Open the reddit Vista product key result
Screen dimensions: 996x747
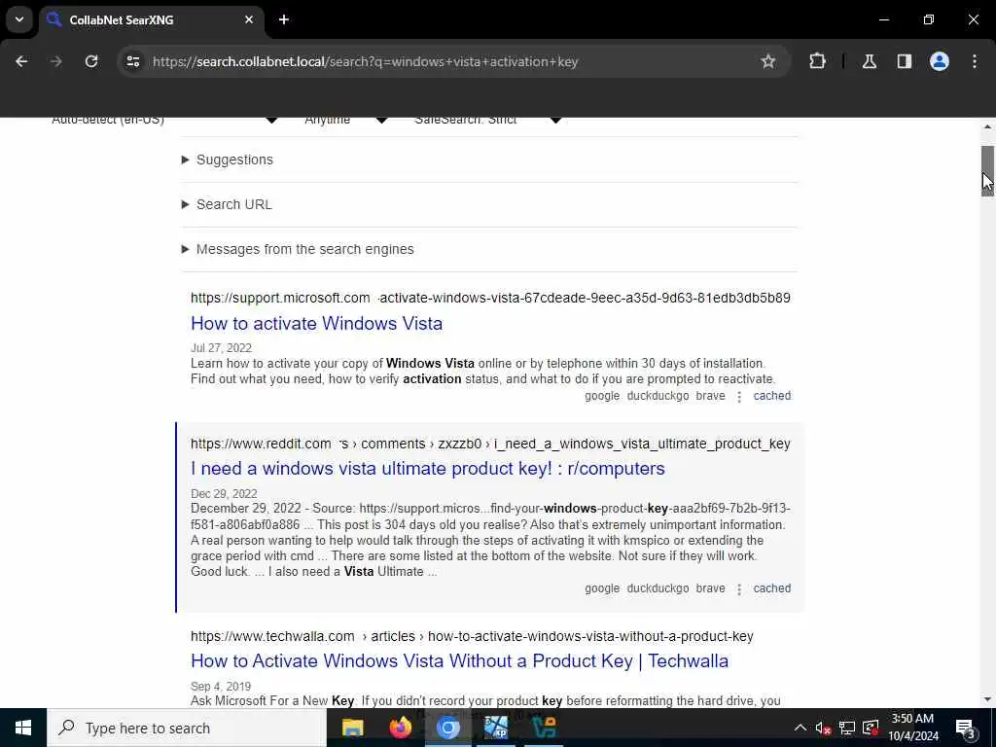coord(428,468)
